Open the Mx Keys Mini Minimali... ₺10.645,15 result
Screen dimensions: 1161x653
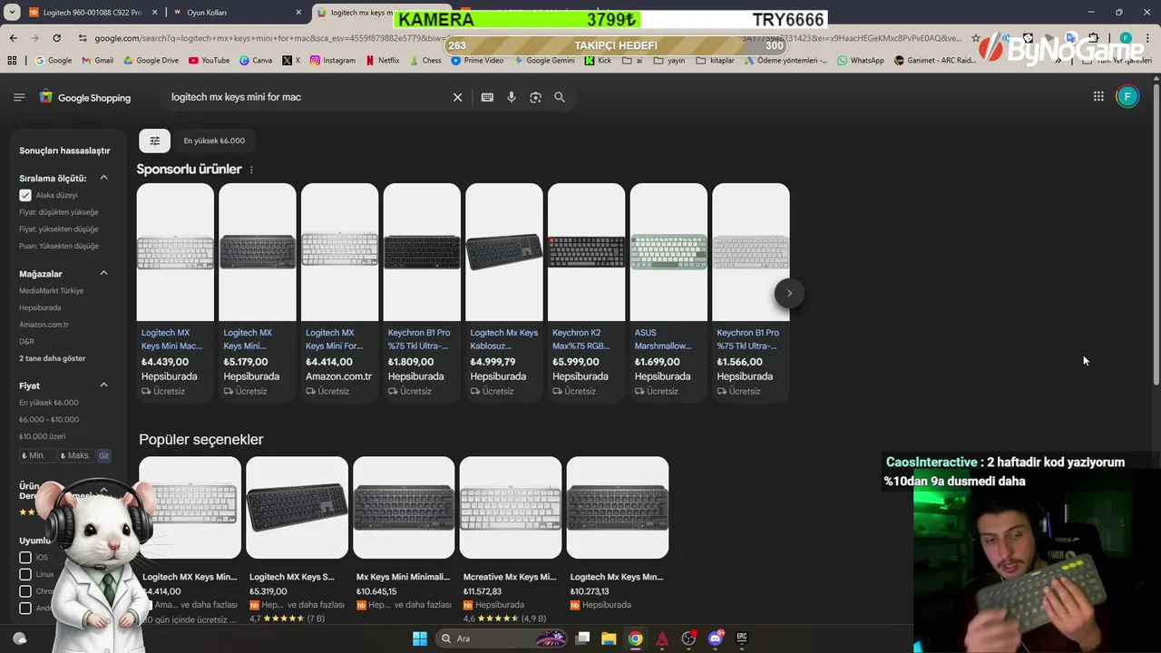tap(404, 540)
